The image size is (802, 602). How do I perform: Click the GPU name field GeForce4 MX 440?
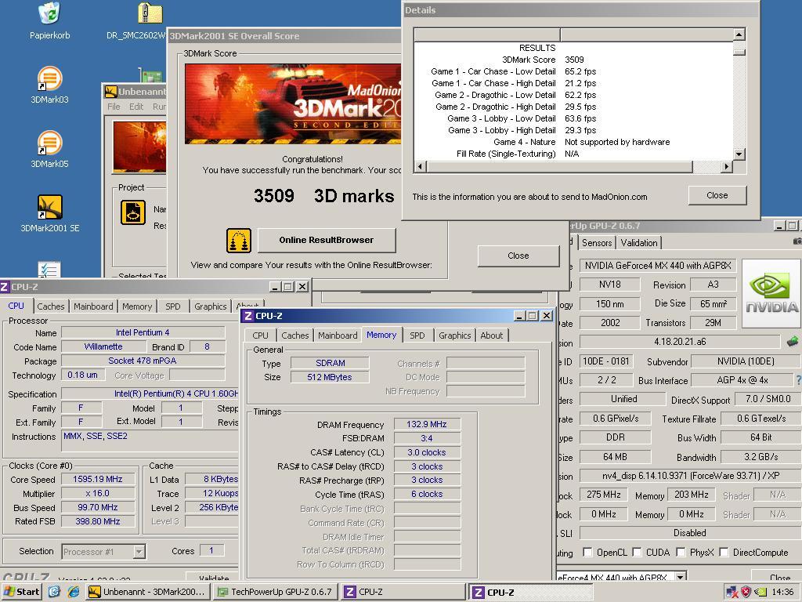(x=658, y=265)
